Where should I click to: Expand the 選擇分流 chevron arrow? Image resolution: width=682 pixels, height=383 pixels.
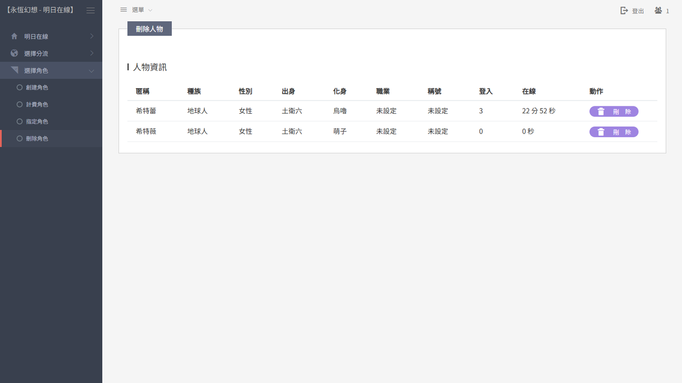92,53
